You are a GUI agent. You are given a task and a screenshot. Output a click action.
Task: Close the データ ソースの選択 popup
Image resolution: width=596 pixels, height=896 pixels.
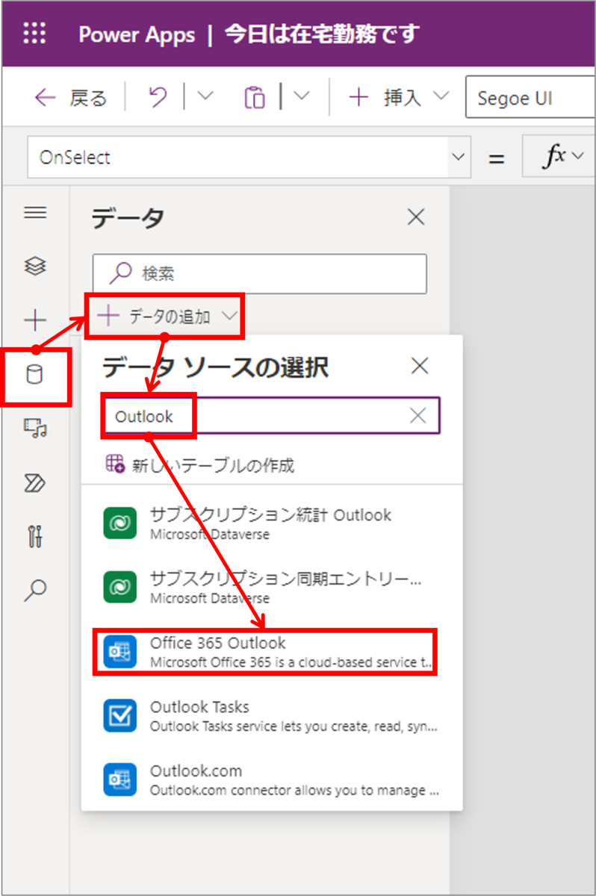(x=420, y=366)
